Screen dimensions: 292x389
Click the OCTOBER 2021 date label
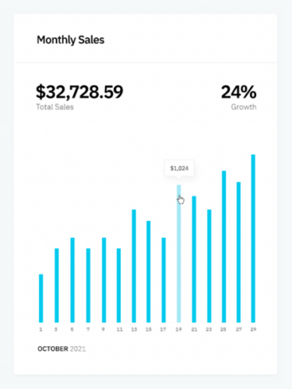click(x=62, y=349)
